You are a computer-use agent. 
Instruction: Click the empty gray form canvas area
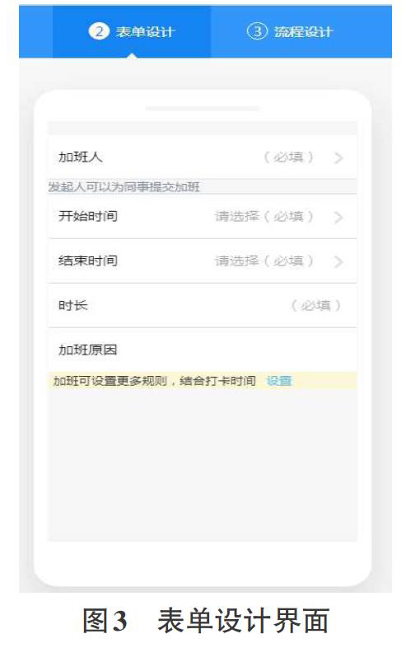point(203,465)
